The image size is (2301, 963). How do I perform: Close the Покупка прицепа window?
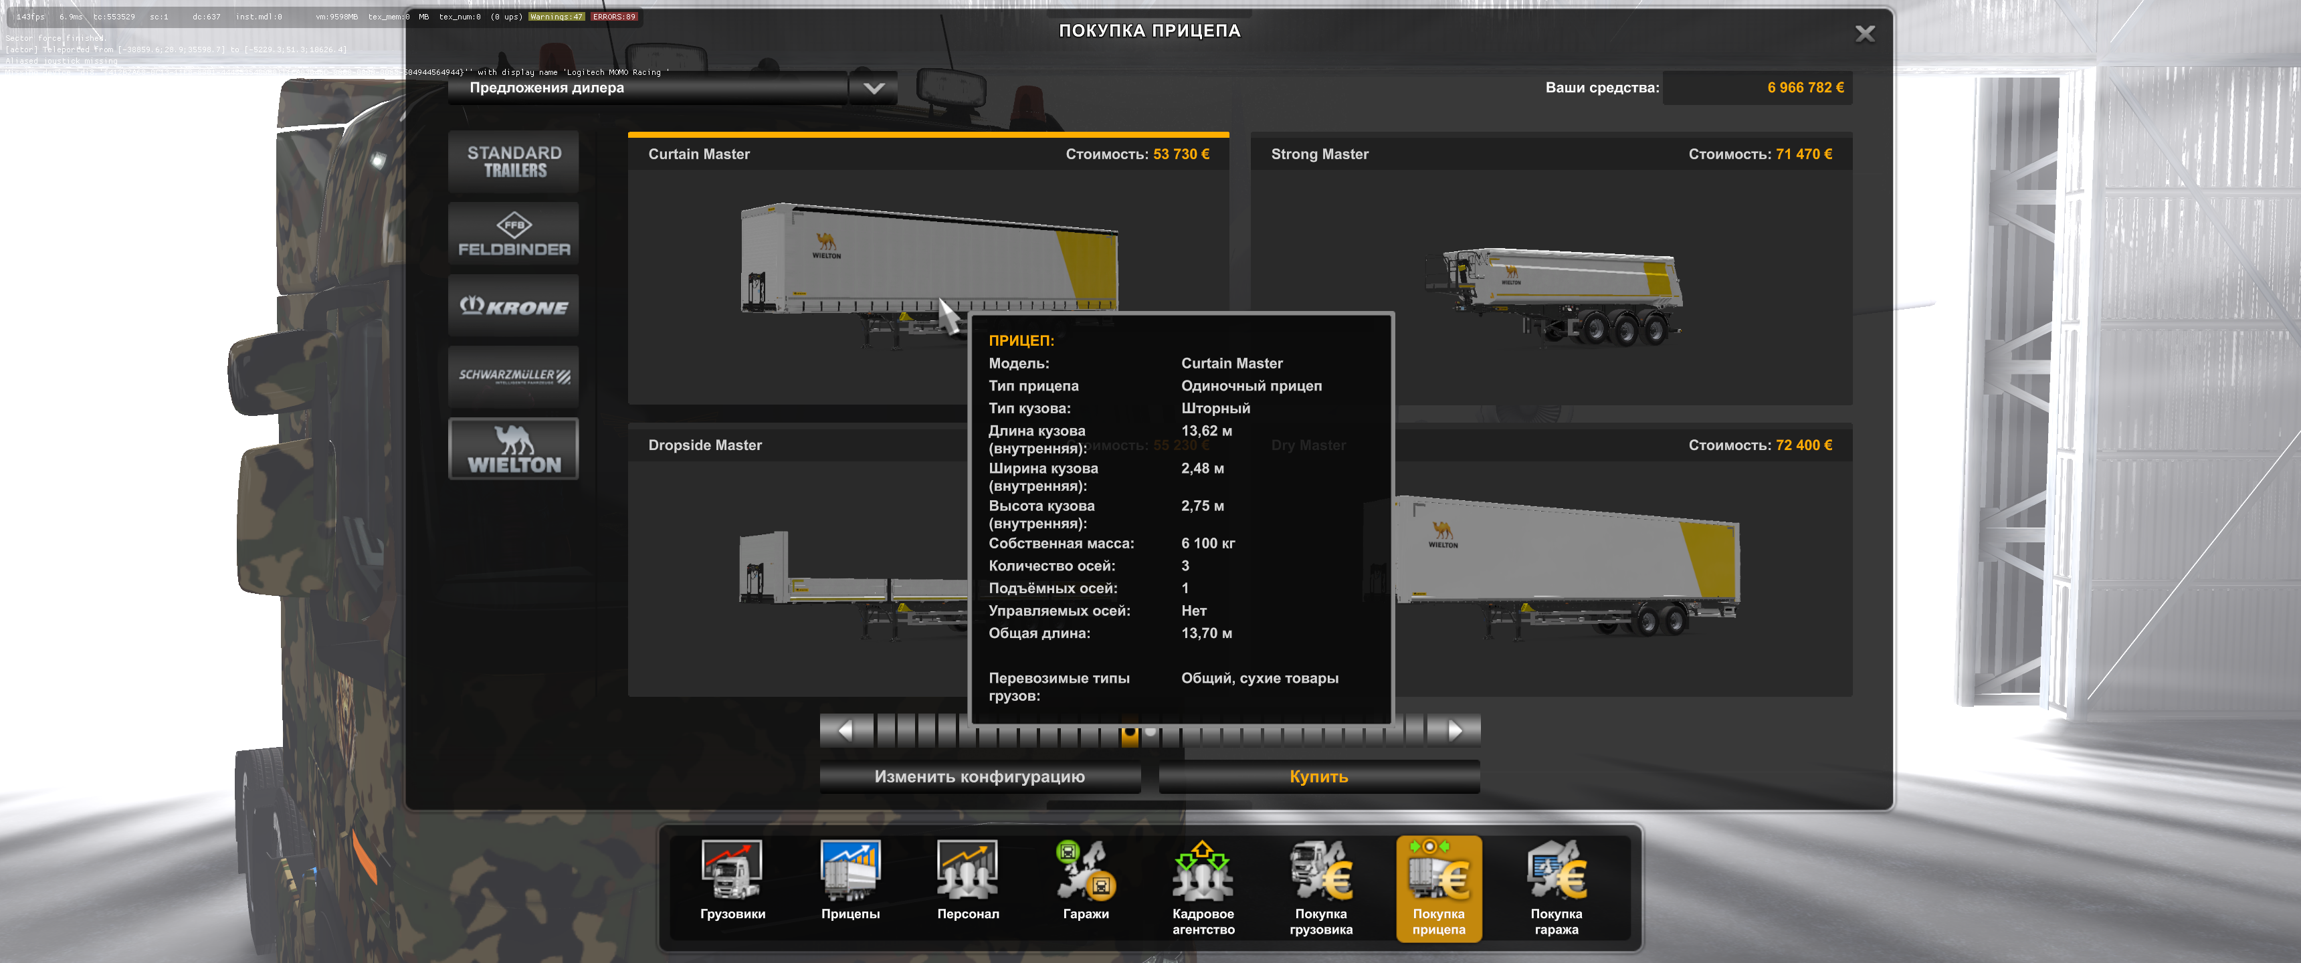[x=1864, y=34]
